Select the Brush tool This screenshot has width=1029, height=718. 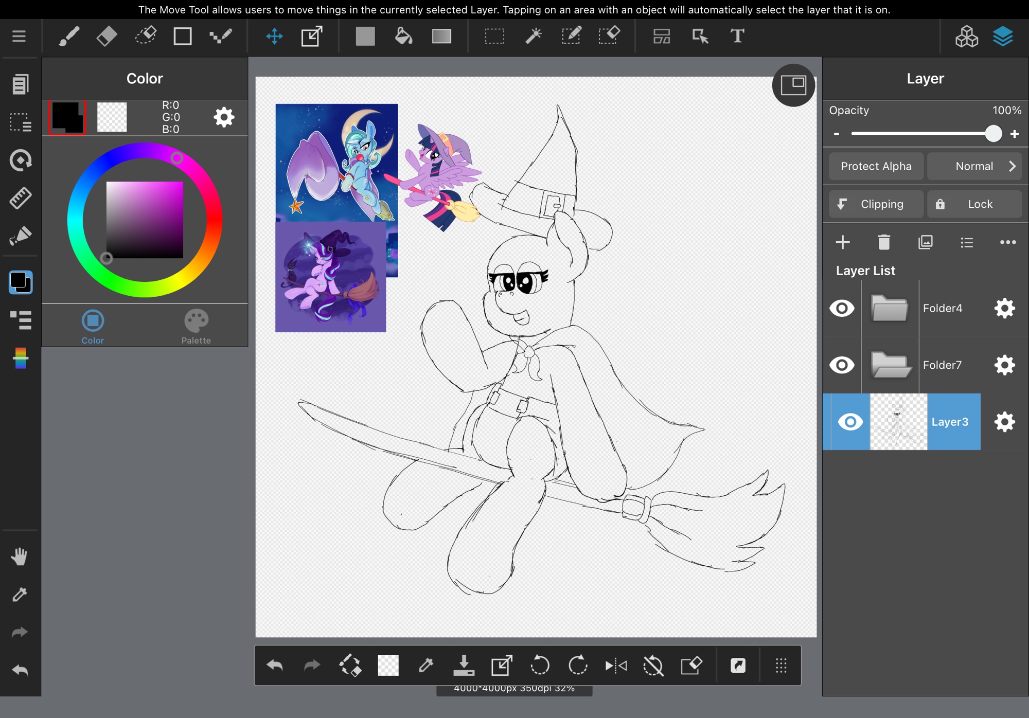68,37
